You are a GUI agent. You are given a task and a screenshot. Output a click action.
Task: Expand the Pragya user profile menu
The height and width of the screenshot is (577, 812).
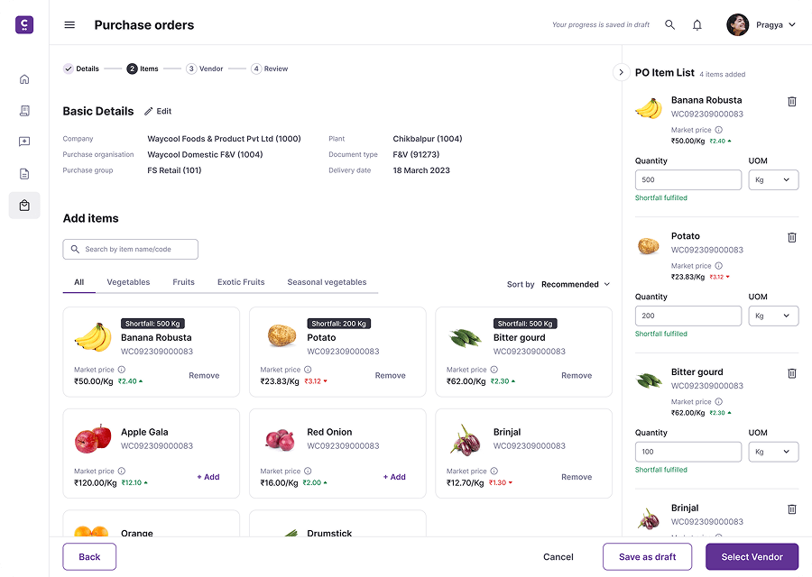[762, 25]
